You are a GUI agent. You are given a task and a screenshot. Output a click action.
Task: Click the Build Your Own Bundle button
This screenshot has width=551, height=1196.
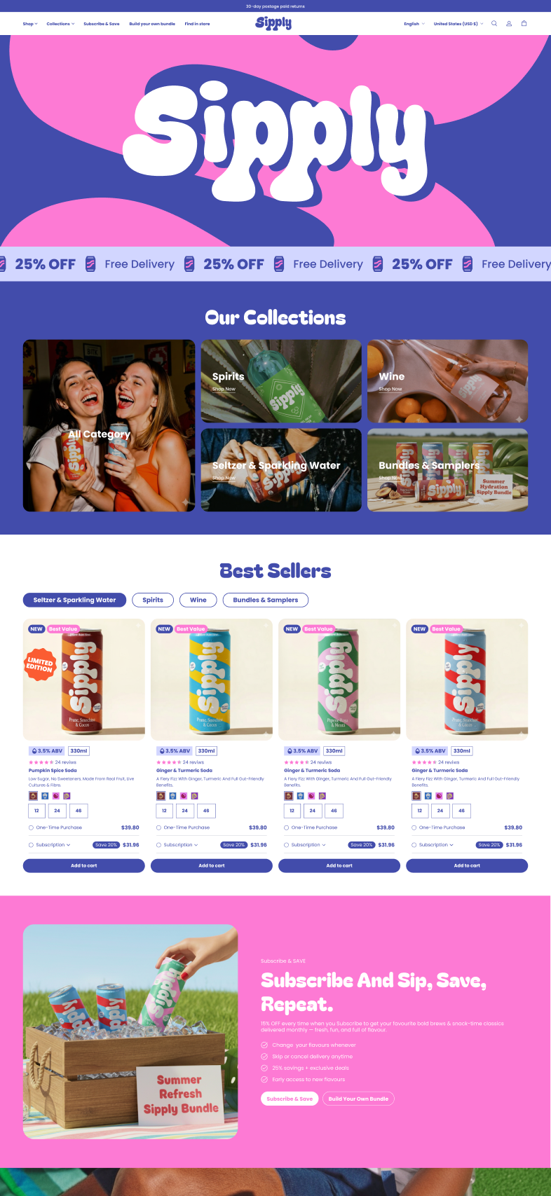click(x=358, y=1099)
